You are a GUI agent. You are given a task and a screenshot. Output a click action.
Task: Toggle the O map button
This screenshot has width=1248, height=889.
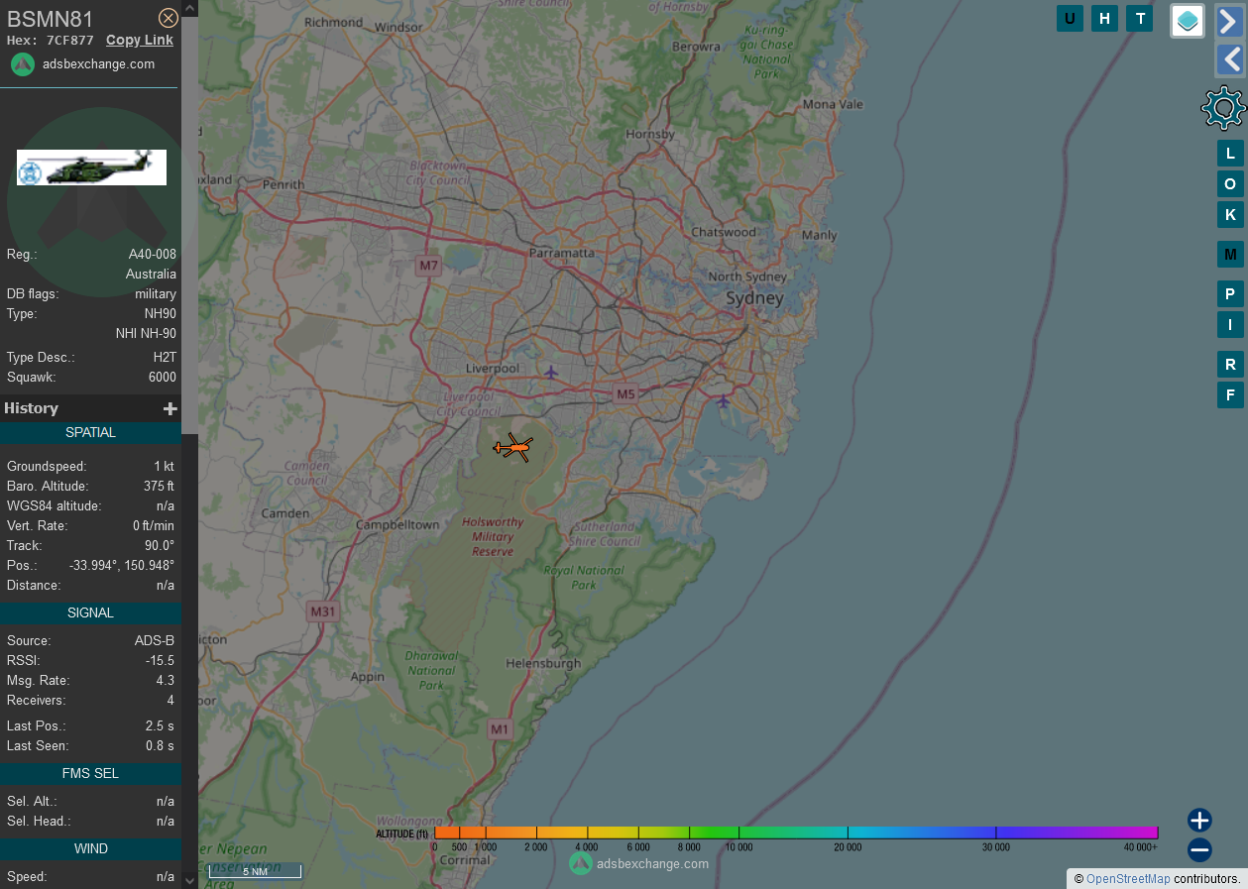click(x=1230, y=184)
